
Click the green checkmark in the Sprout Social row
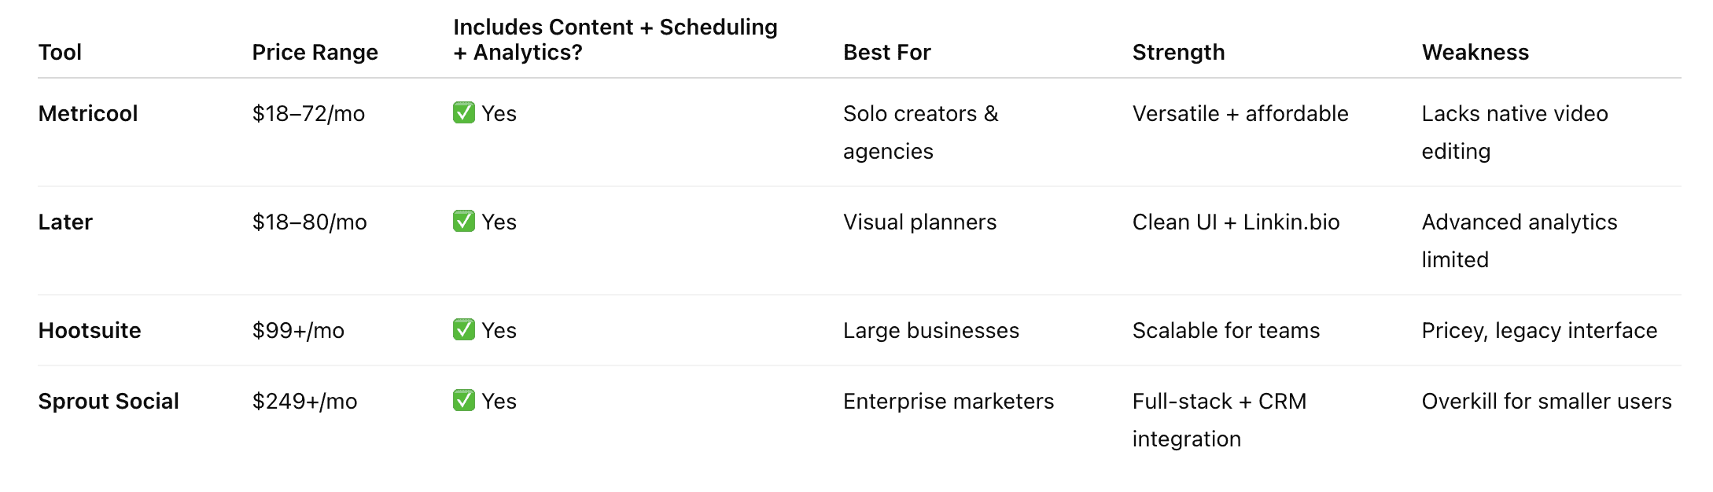pyautogui.click(x=464, y=401)
